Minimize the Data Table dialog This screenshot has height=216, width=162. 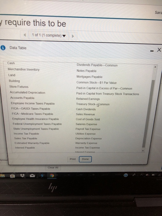pyautogui.click(x=152, y=51)
